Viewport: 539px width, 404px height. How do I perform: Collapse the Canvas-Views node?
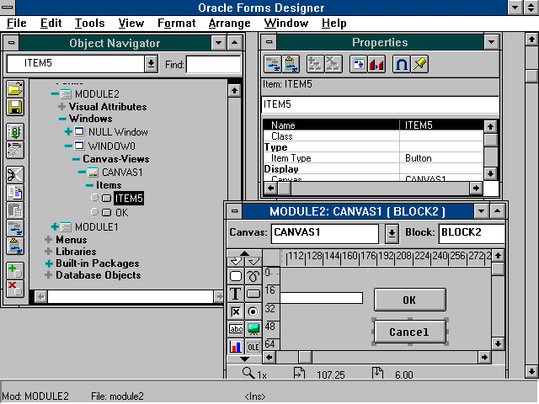76,158
